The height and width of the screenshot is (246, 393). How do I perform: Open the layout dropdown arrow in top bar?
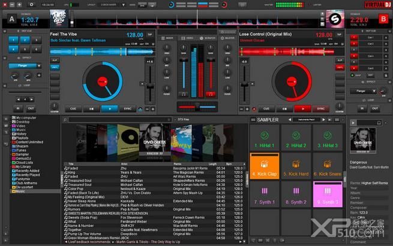coord(124,5)
